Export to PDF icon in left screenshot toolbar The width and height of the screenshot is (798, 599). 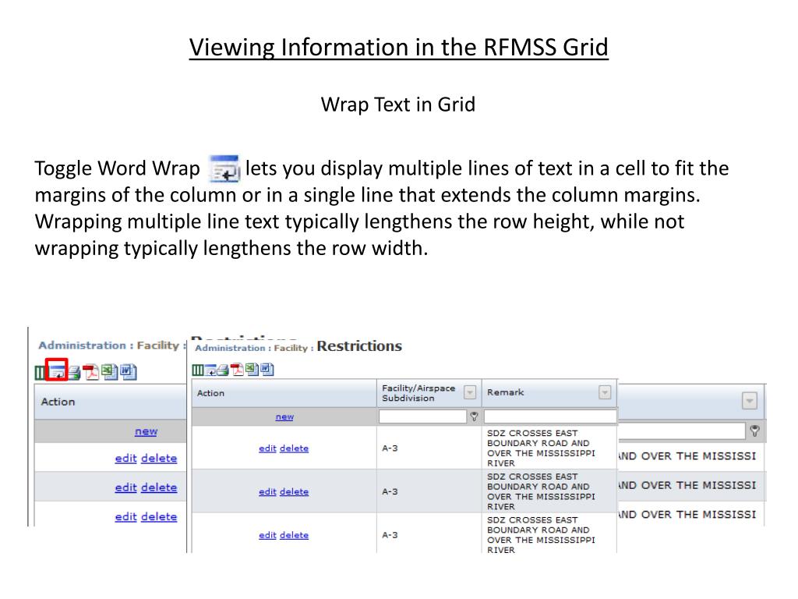[90, 372]
